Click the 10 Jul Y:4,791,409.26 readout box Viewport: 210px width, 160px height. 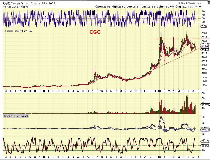[x=16, y=116]
